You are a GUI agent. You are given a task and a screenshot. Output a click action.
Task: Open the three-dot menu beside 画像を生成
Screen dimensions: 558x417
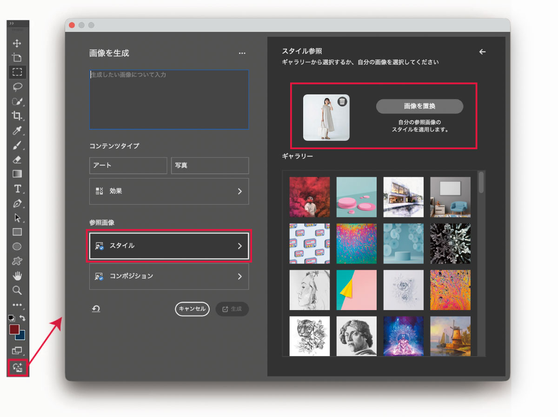click(242, 53)
